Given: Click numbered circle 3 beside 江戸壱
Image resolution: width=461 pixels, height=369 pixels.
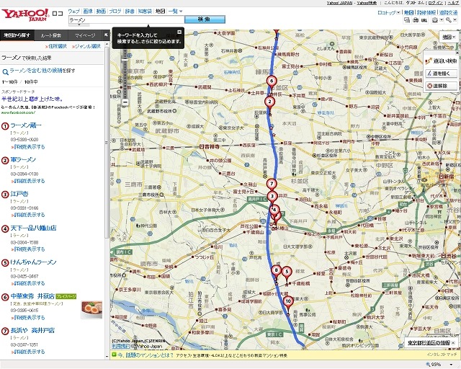Looking at the screenshot, I should 5,195.
